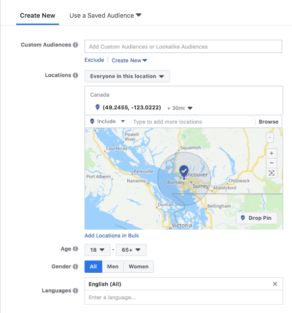Select Women gender option
The width and height of the screenshot is (292, 313).
pyautogui.click(x=139, y=266)
